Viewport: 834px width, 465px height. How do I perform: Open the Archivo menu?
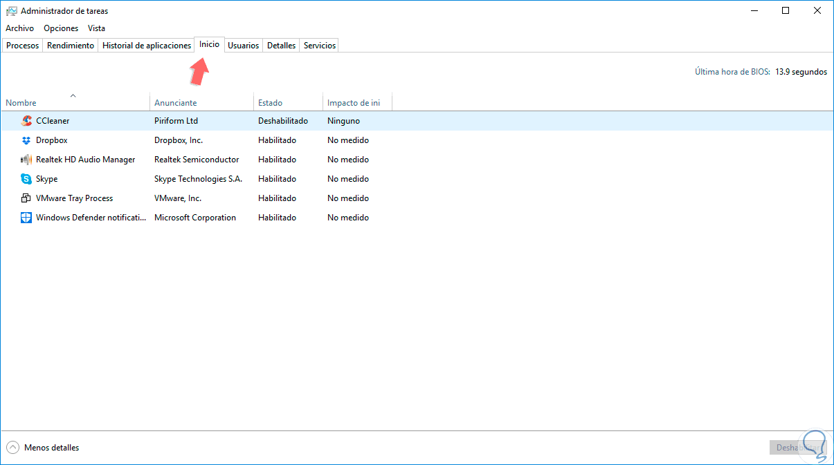tap(19, 28)
